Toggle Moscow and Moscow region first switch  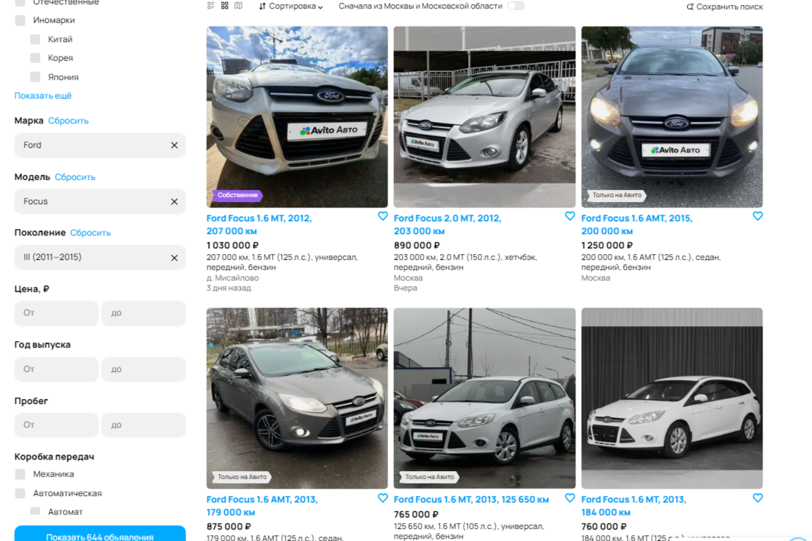pyautogui.click(x=516, y=6)
